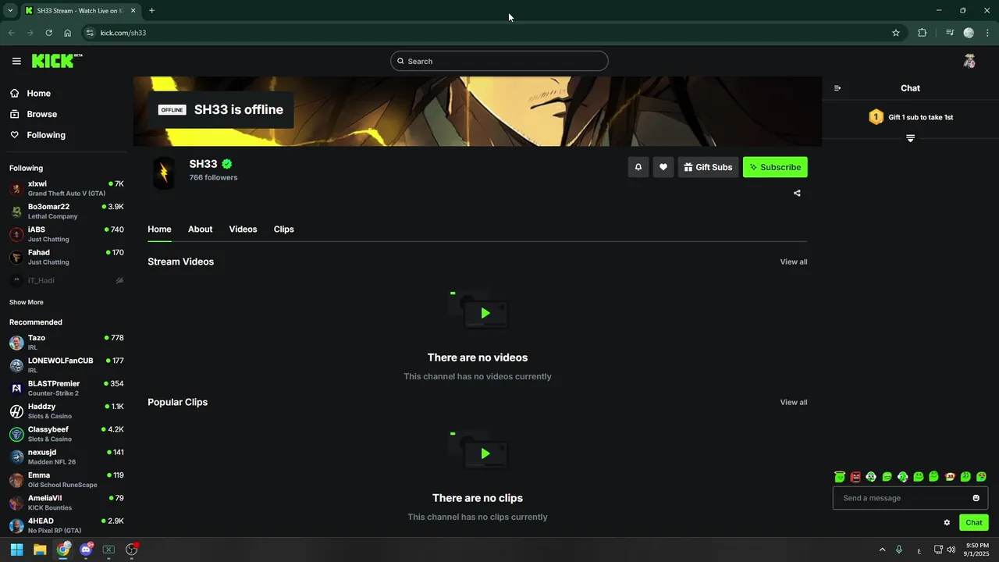View all Stream Videos

[x=794, y=261]
